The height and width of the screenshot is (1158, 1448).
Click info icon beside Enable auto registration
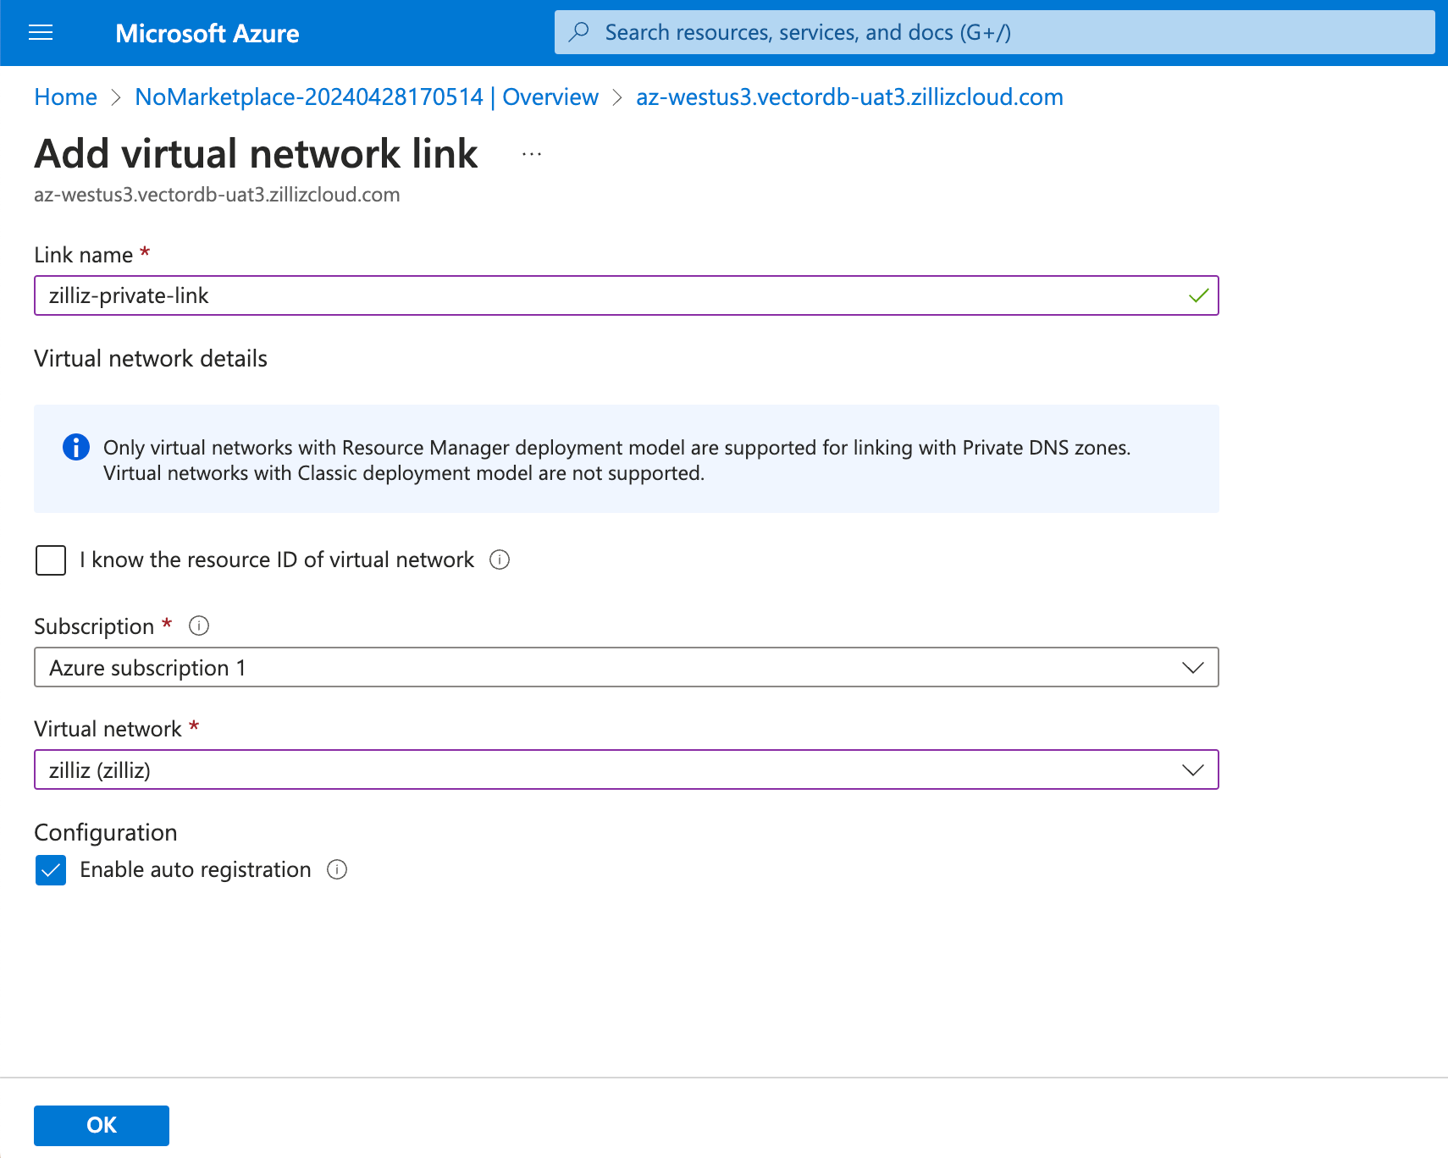(x=337, y=869)
